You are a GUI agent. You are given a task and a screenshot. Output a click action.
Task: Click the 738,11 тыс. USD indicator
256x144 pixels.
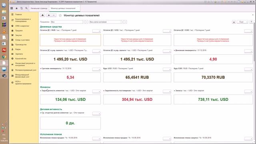pos(213,100)
